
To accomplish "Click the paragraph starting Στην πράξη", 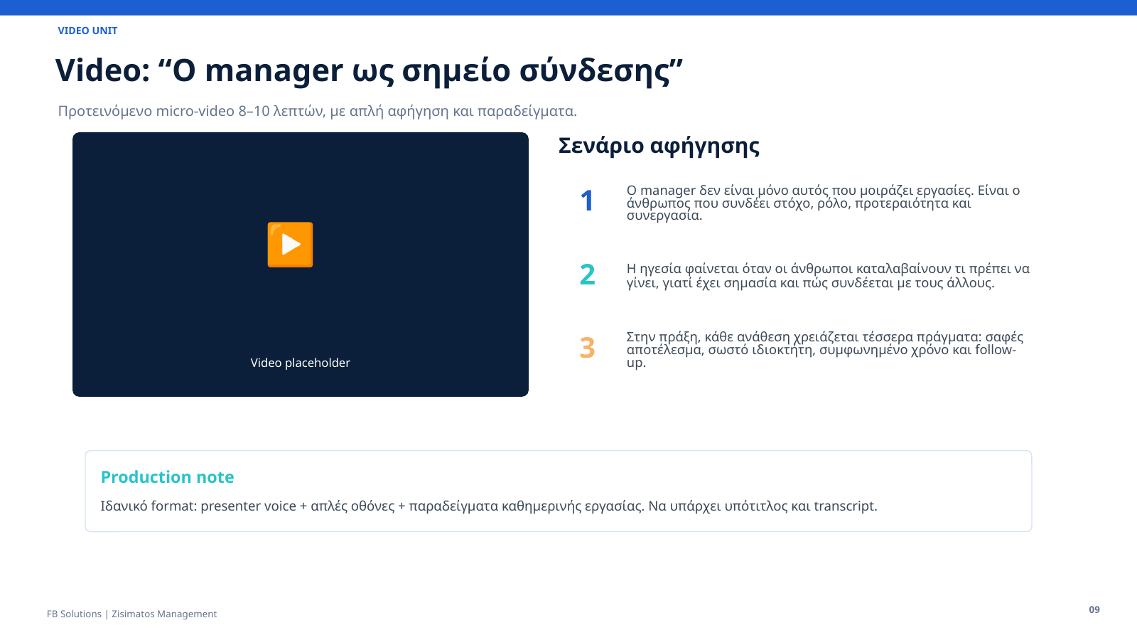I will 825,349.
